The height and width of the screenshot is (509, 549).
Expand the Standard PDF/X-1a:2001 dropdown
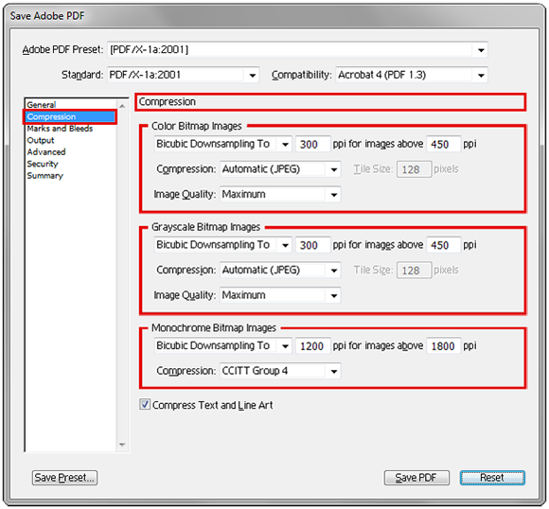183,75
